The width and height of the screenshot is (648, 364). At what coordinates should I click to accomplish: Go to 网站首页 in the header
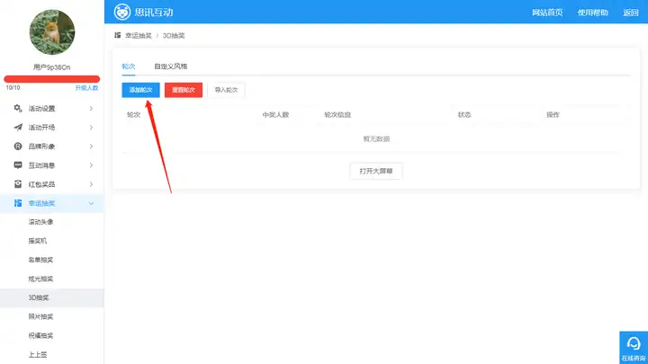(x=547, y=13)
